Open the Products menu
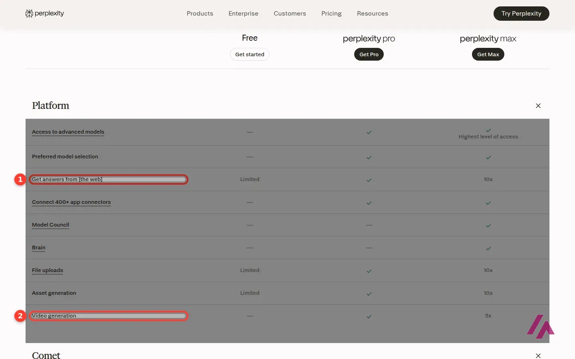The image size is (575, 359). pos(200,14)
